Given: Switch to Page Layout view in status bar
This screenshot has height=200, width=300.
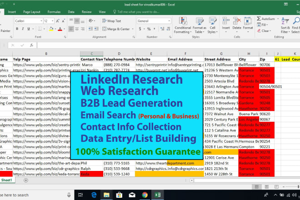Looking at the screenshot, I should (x=267, y=187).
